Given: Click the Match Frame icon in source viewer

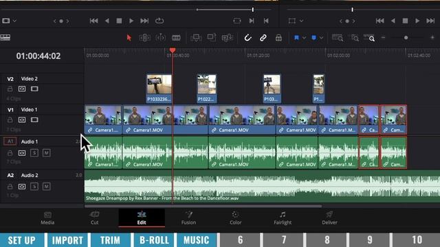Looking at the screenshot, I should click(x=236, y=21).
